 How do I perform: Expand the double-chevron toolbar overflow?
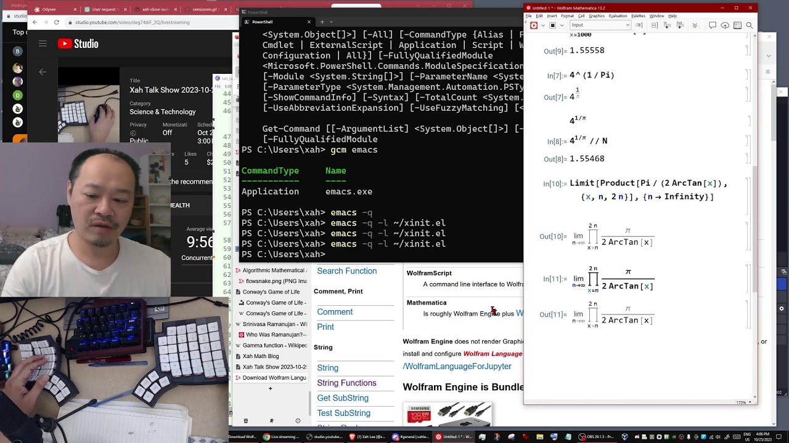coord(695,25)
